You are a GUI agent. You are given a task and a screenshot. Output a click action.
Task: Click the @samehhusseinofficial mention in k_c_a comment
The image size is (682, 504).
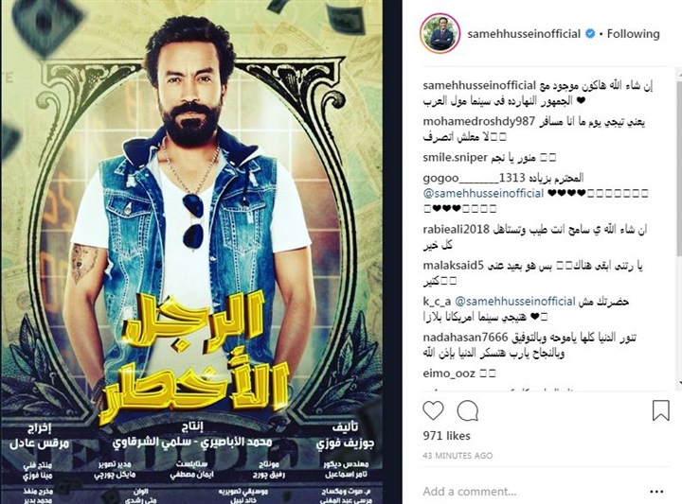[x=515, y=301]
